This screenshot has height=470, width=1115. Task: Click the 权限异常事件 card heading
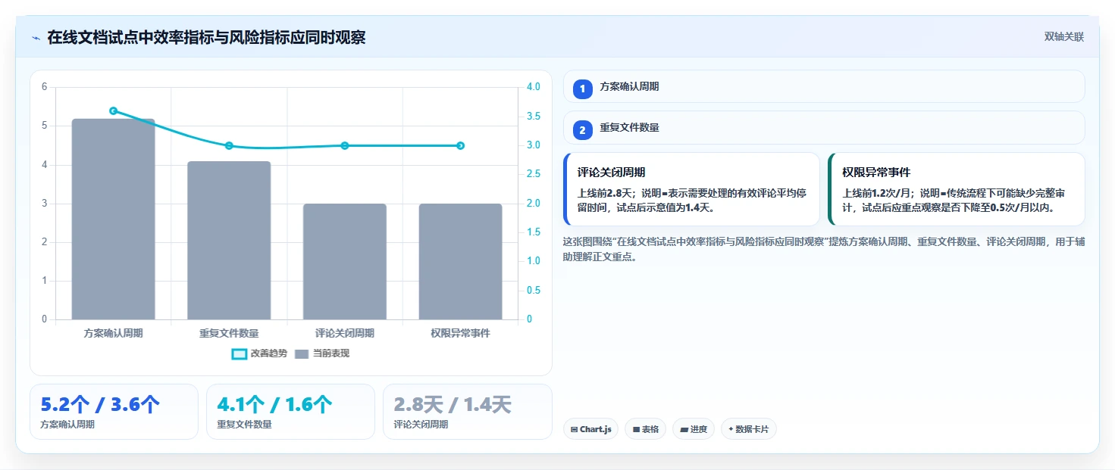pos(876,173)
